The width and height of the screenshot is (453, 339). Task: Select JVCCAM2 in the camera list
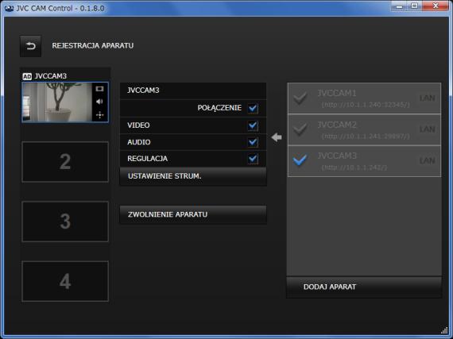coord(364,129)
